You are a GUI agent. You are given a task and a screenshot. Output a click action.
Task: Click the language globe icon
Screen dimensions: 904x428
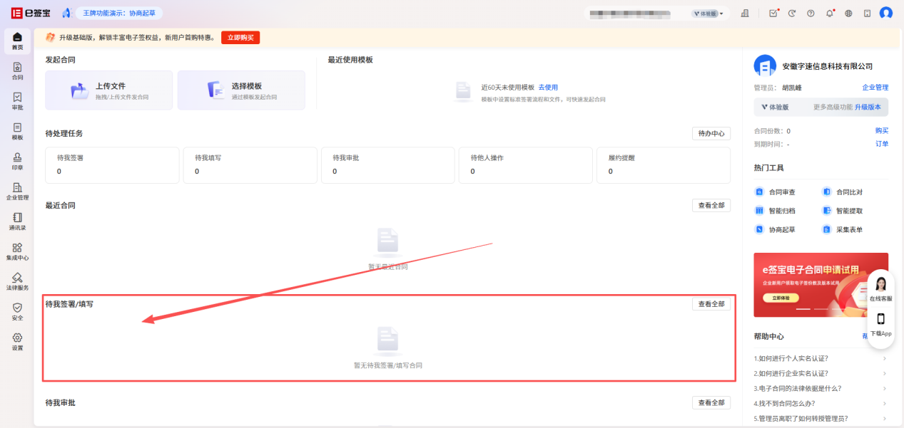tap(848, 14)
